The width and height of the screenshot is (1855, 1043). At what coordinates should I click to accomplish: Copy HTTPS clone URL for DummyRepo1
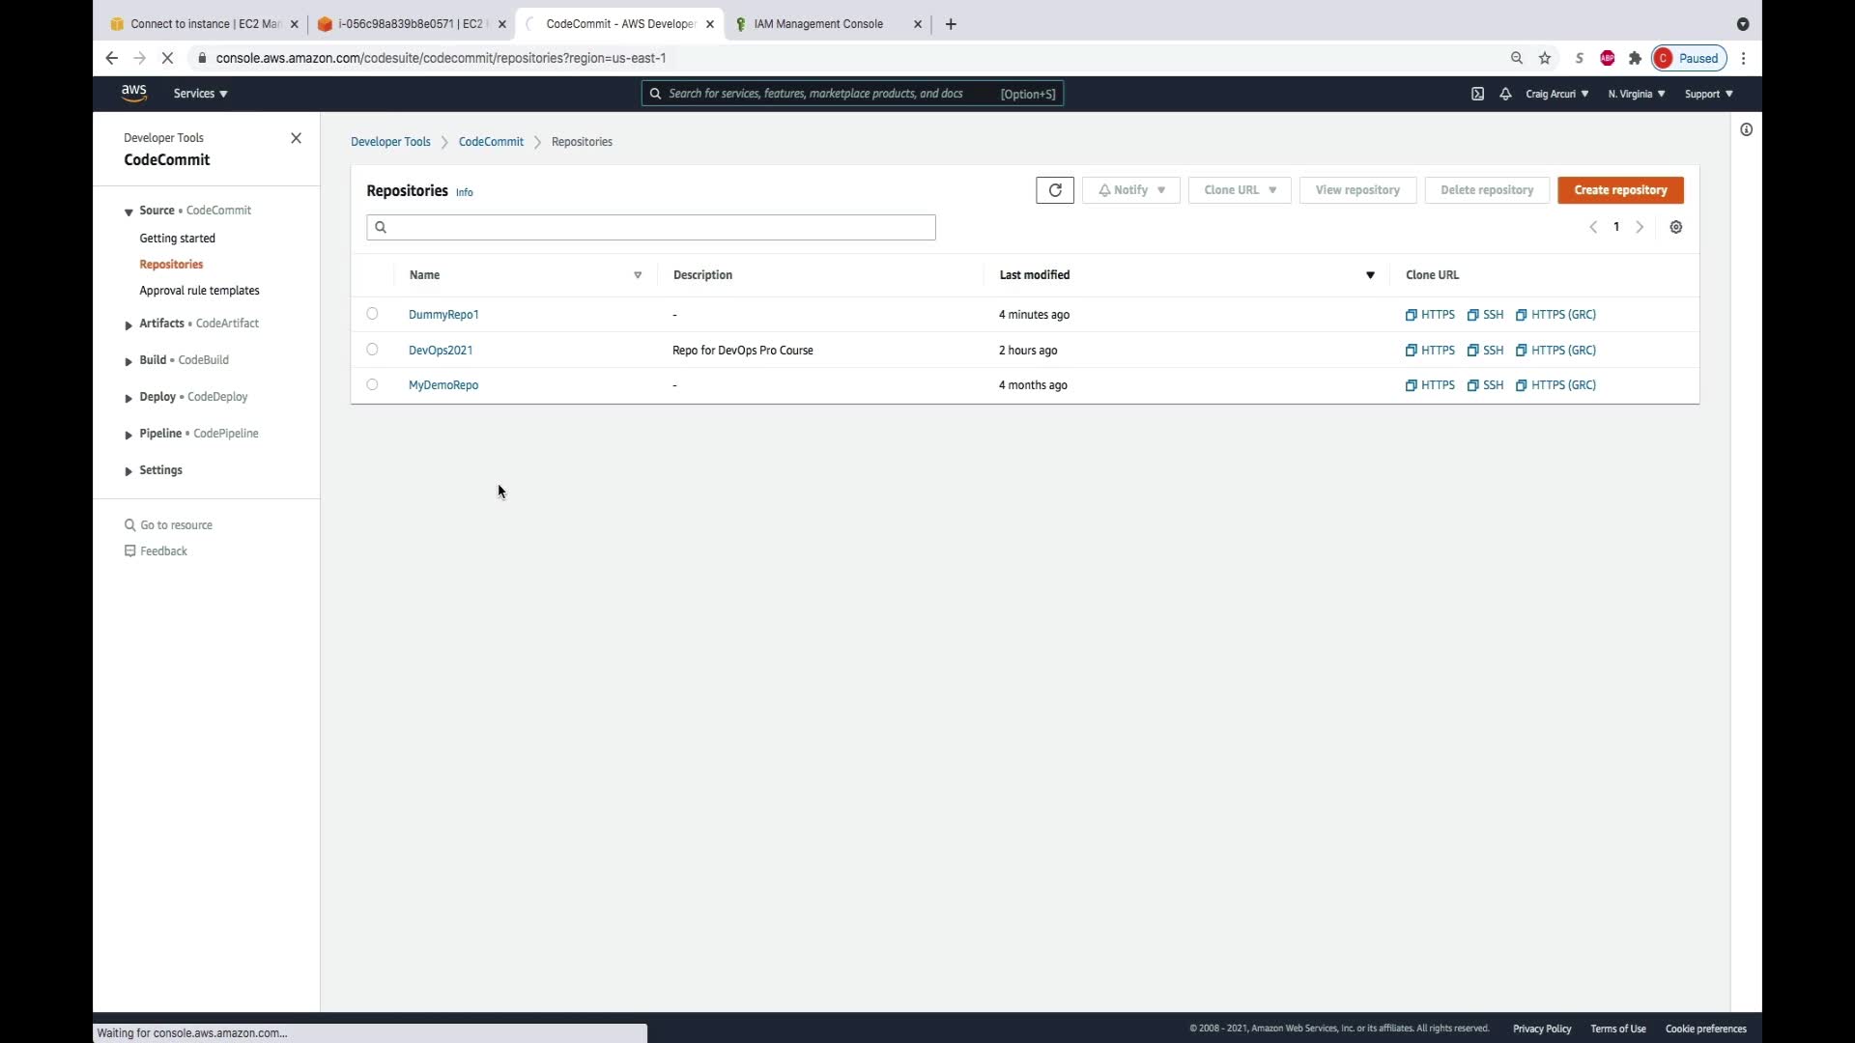pyautogui.click(x=1430, y=315)
